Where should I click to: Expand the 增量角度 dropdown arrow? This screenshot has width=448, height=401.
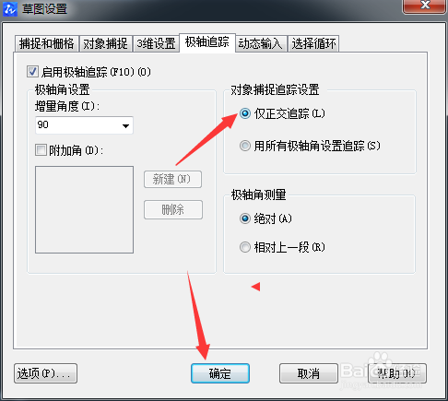pyautogui.click(x=125, y=125)
